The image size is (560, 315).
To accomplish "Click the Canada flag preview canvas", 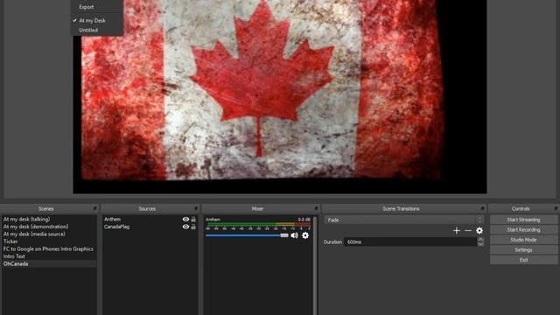I will [x=280, y=97].
